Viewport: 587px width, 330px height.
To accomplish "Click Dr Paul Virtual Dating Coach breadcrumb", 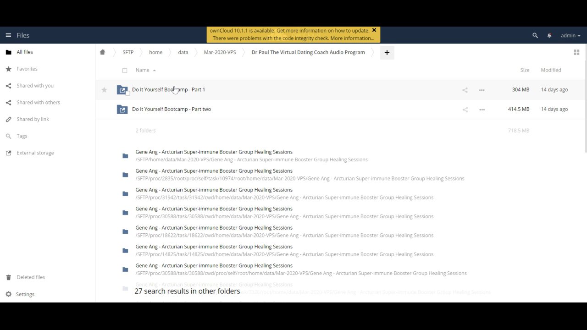I will [308, 52].
